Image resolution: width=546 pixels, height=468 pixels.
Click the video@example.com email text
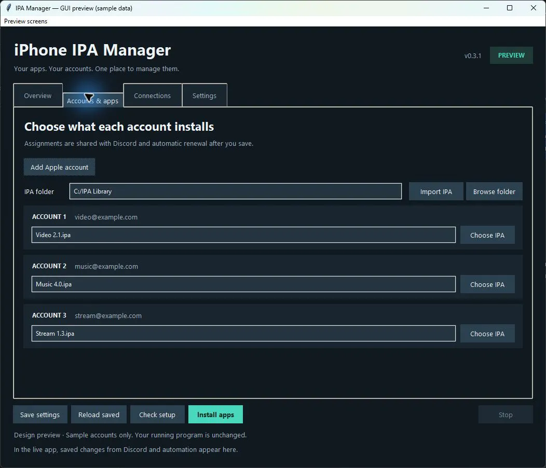pyautogui.click(x=106, y=217)
